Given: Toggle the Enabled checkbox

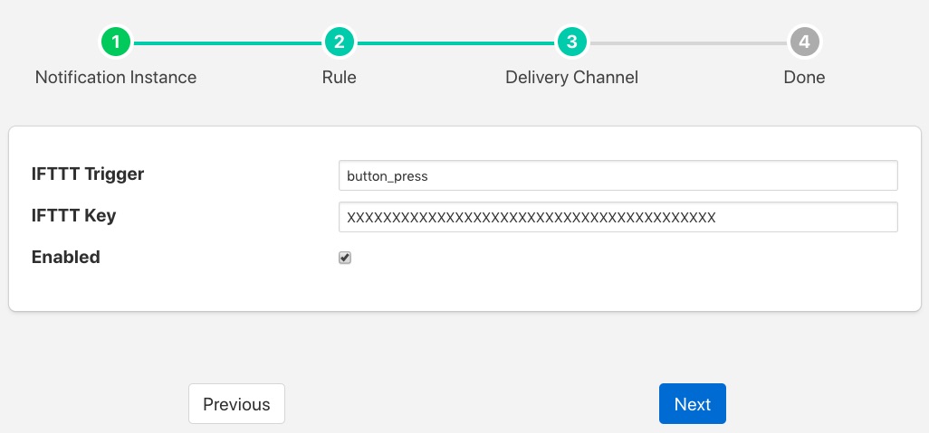Looking at the screenshot, I should pos(345,258).
